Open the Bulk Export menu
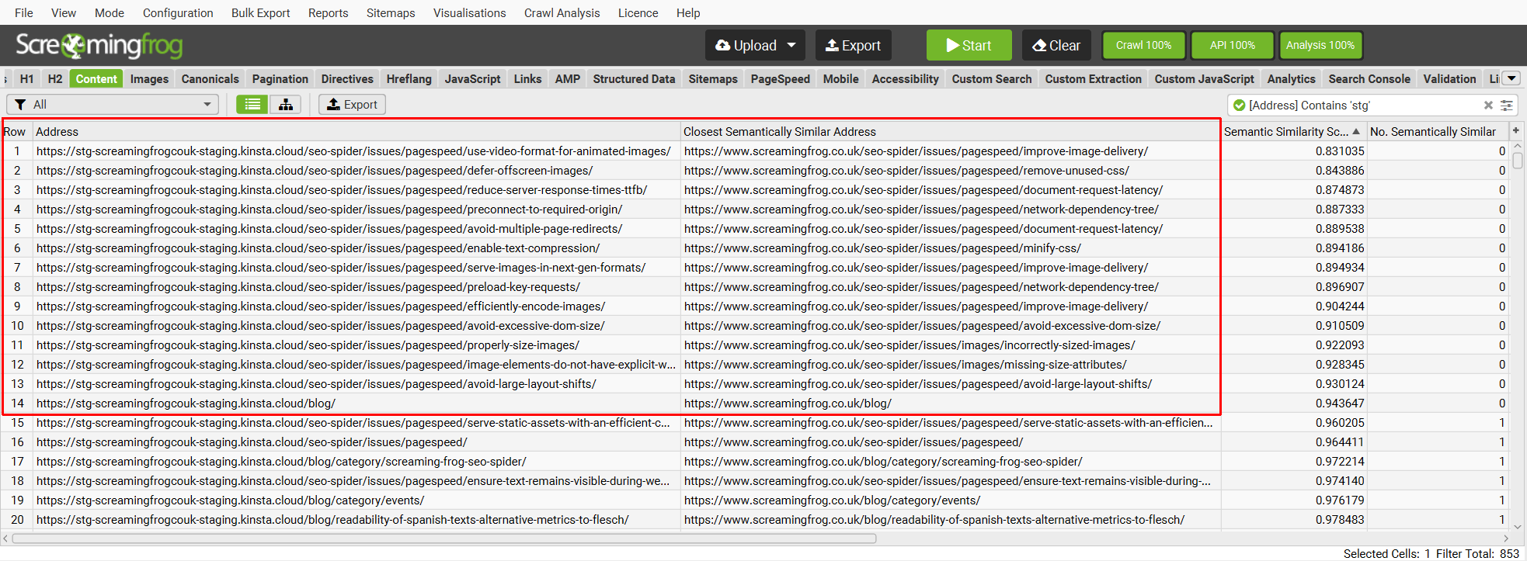The width and height of the screenshot is (1527, 561). tap(260, 12)
